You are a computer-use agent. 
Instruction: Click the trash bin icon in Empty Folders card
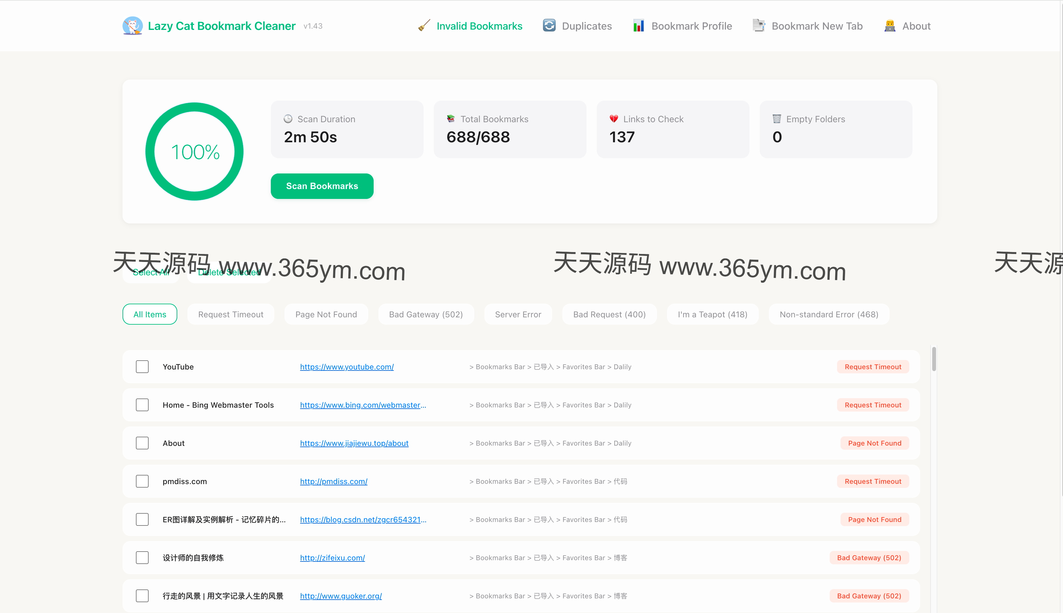(777, 119)
